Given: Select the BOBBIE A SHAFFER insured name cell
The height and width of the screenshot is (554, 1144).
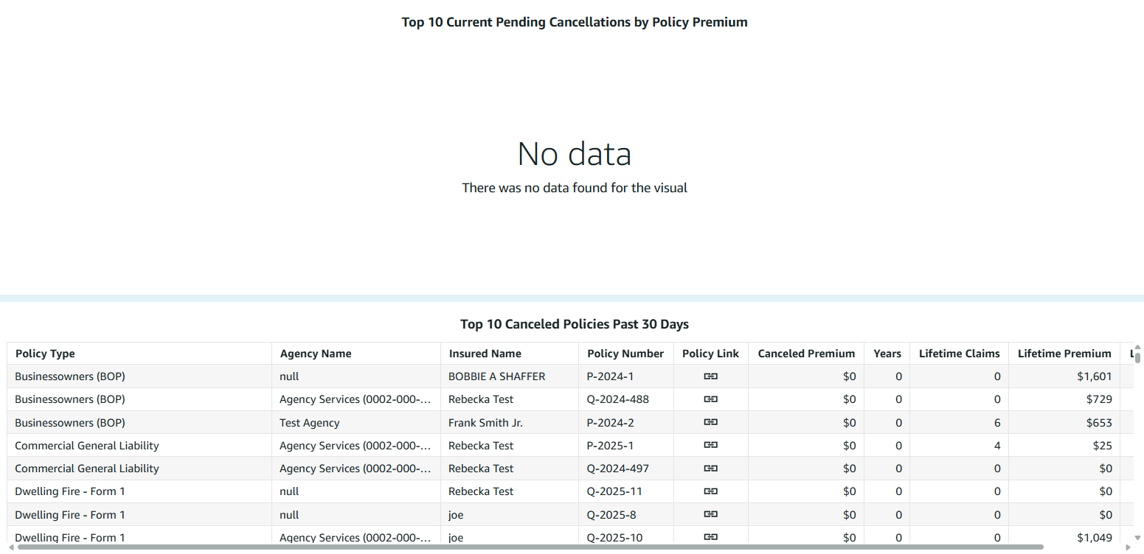Looking at the screenshot, I should 496,376.
